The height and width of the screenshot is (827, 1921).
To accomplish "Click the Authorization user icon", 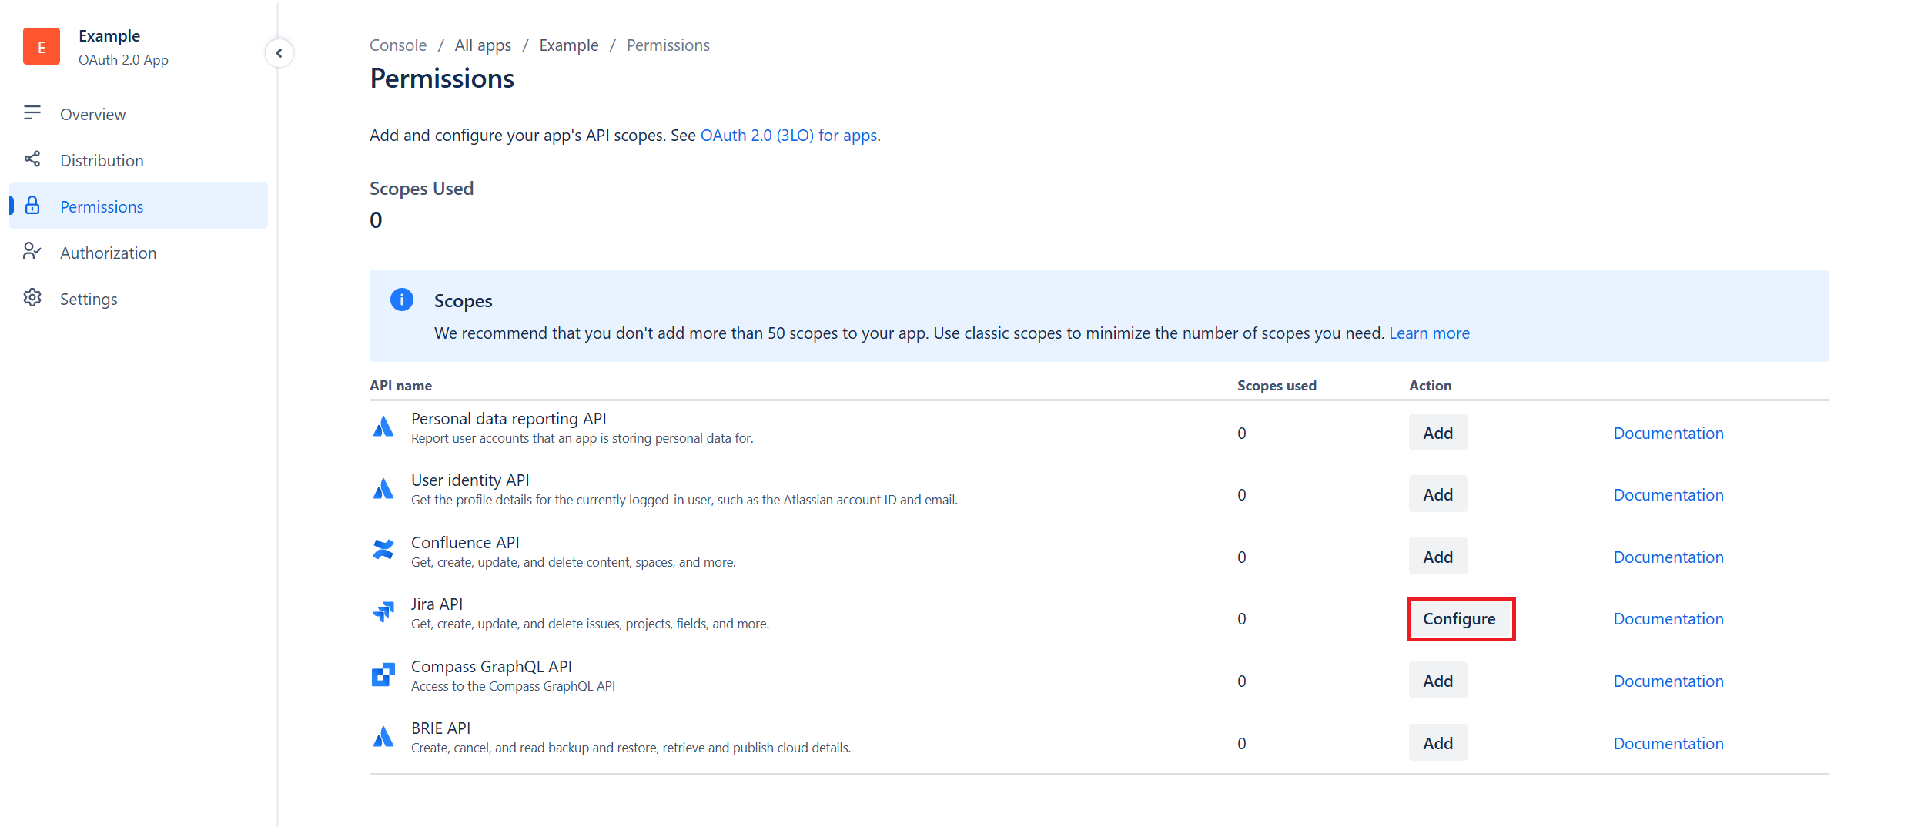I will pos(32,252).
